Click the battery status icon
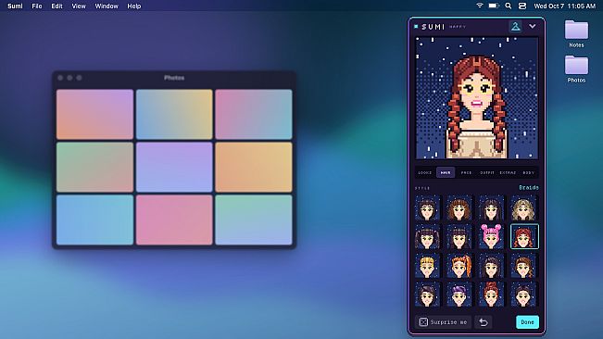The height and width of the screenshot is (339, 603). (x=494, y=6)
